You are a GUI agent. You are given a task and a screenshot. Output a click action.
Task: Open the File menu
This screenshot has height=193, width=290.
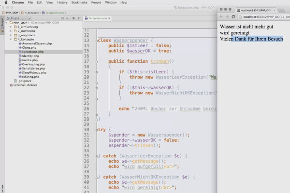click(x=30, y=2)
